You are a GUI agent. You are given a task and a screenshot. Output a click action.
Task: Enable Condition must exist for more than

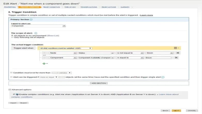11,73
